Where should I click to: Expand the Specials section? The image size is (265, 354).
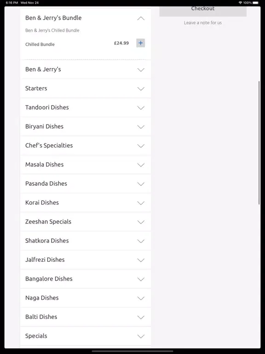pyautogui.click(x=86, y=336)
